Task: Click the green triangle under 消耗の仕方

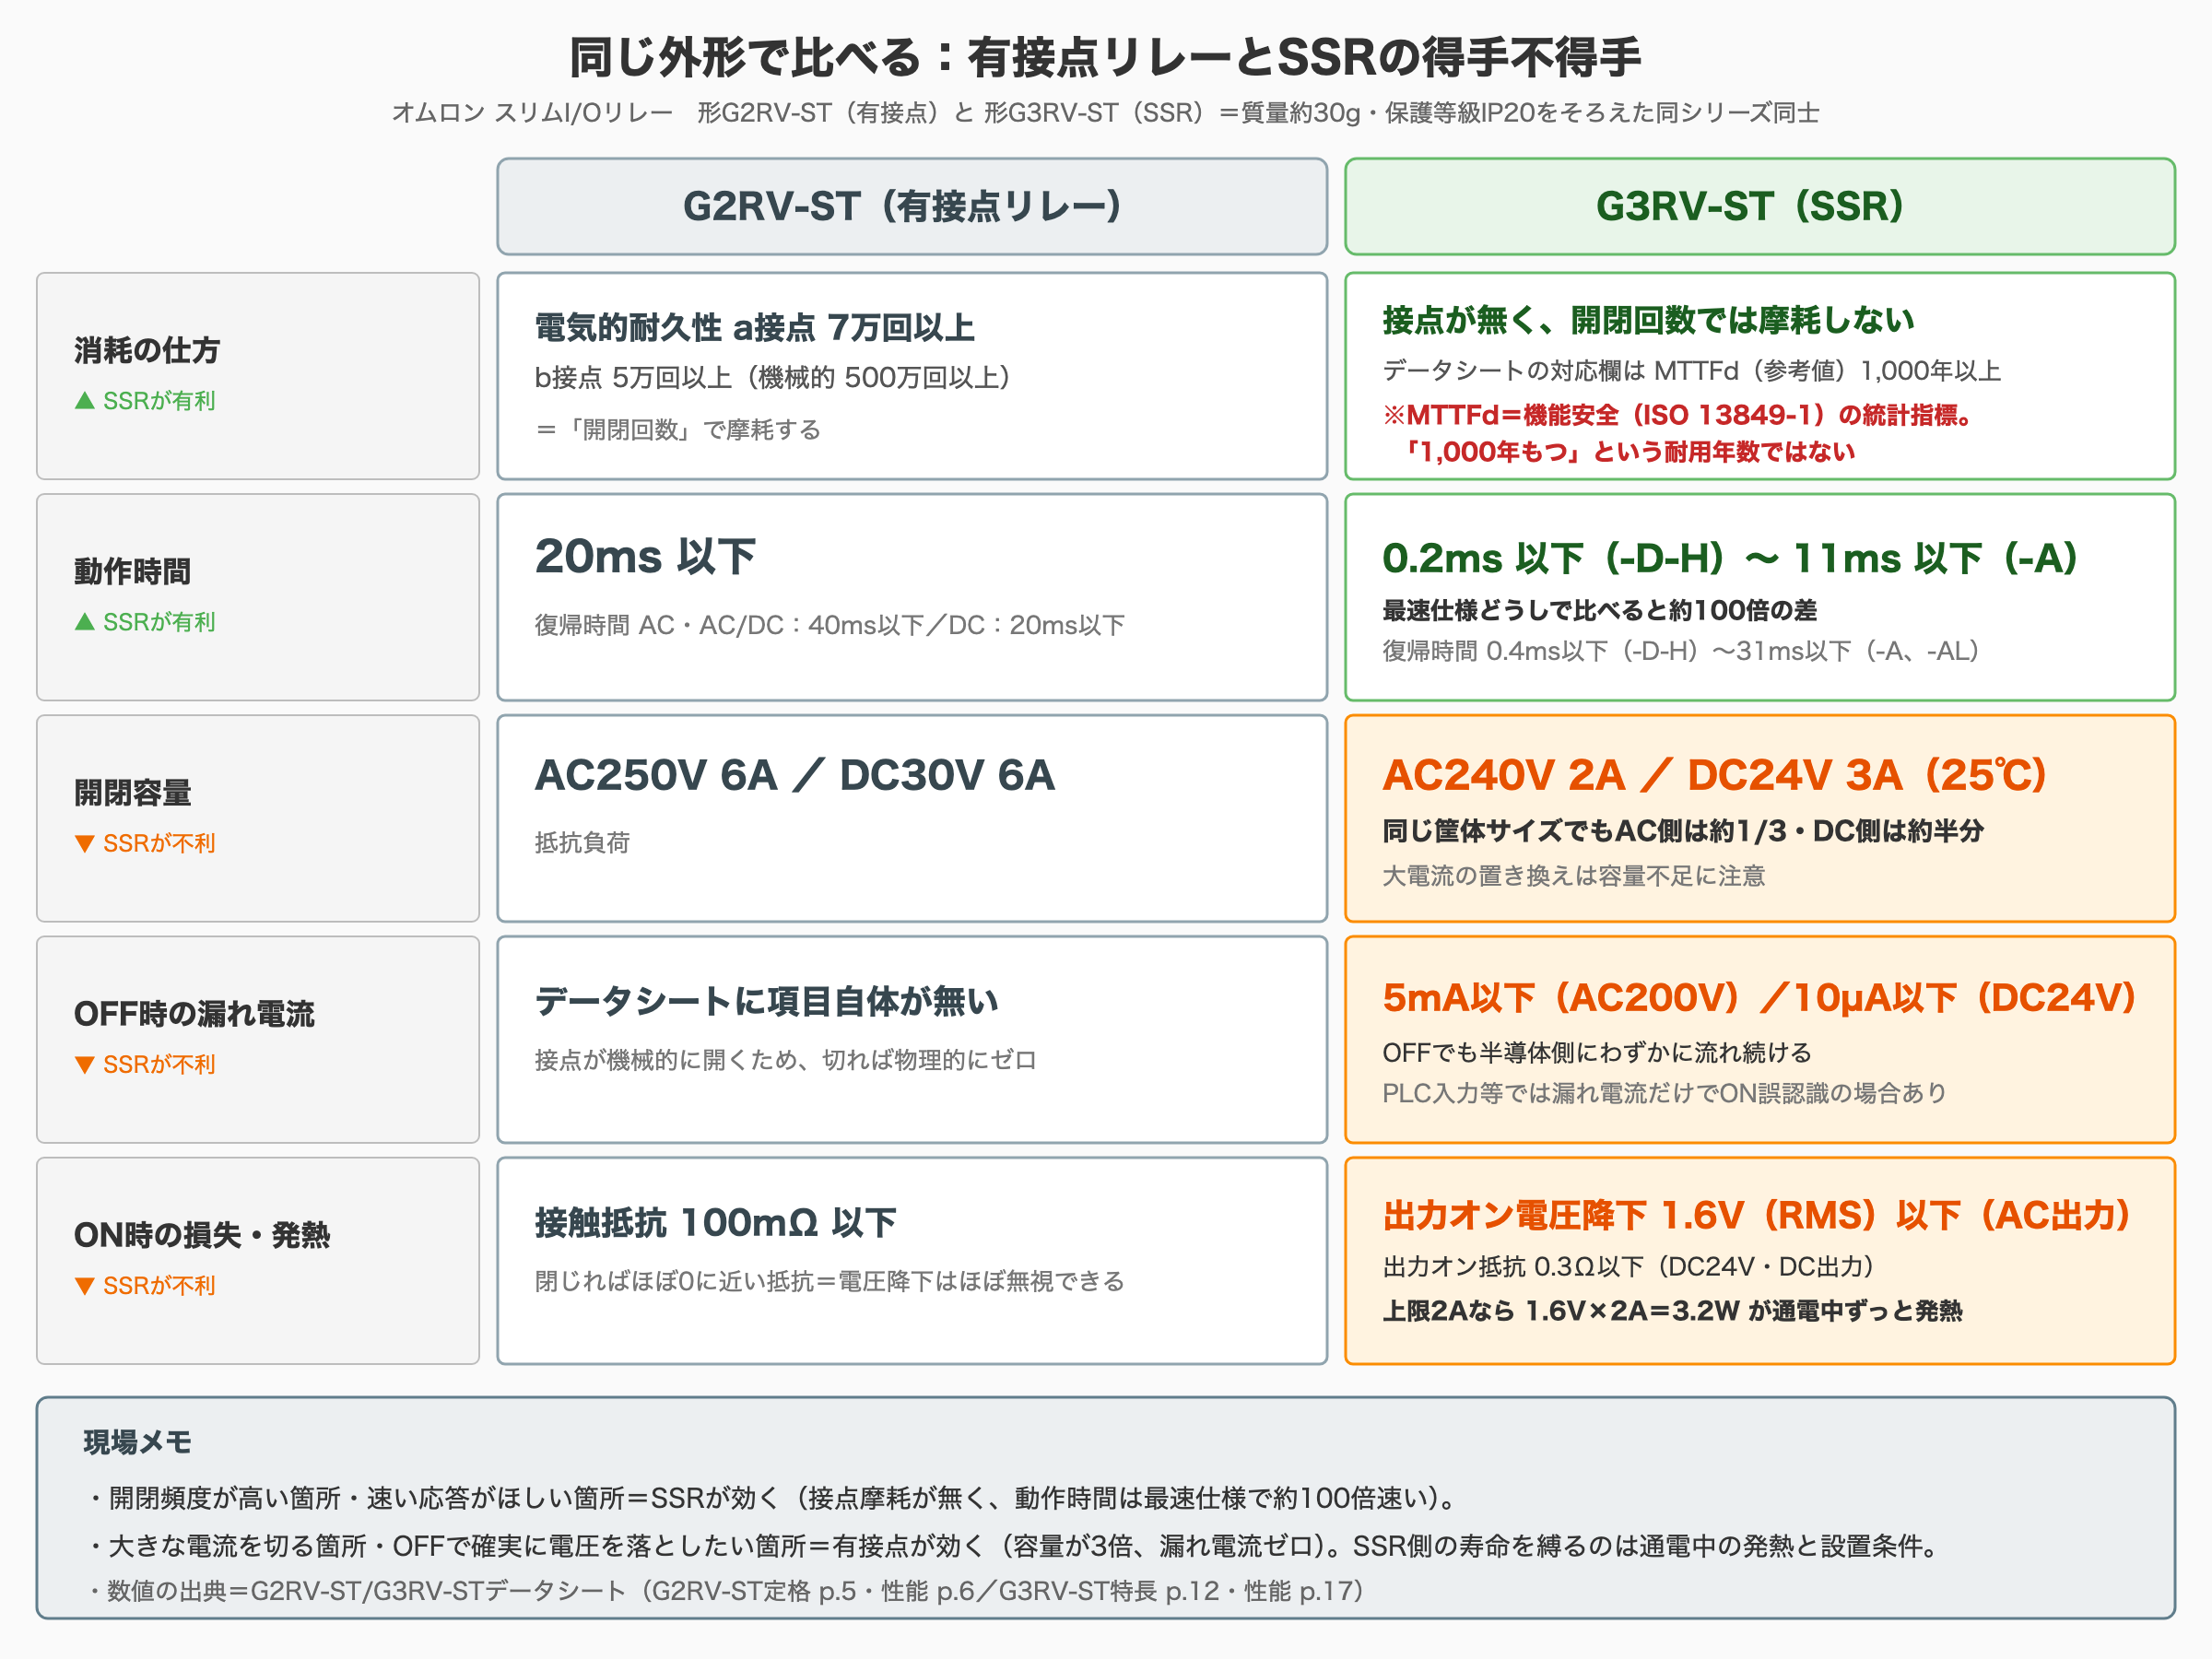Action: (x=85, y=401)
